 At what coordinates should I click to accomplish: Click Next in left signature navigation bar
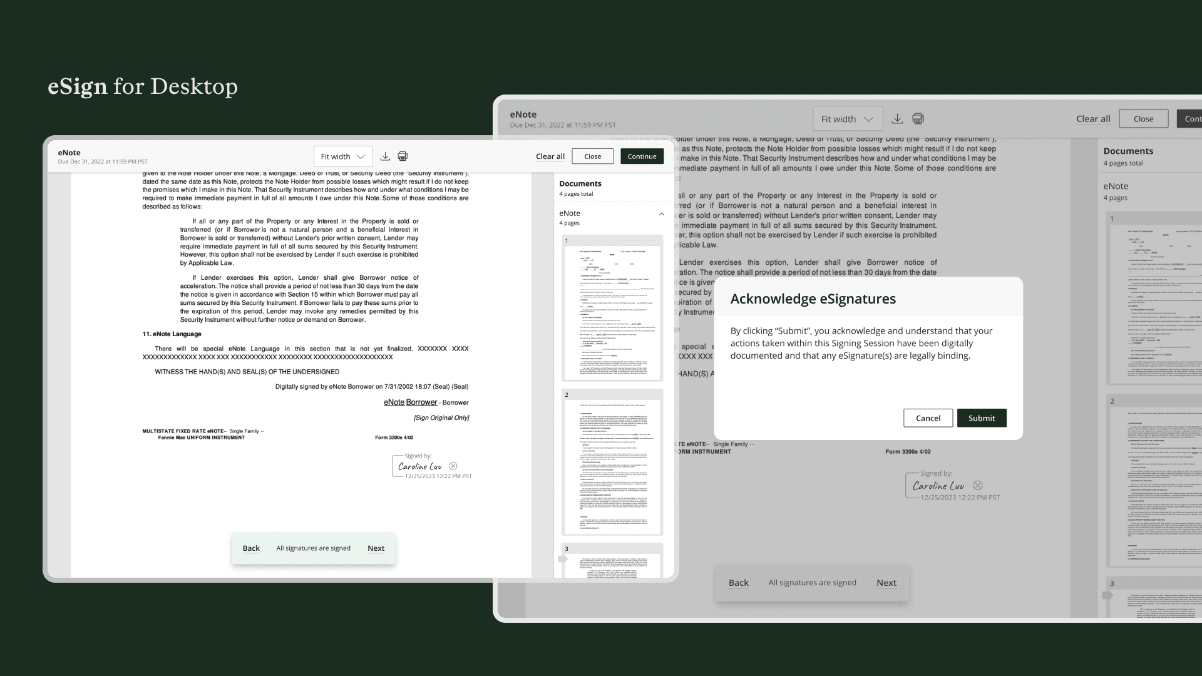[x=376, y=548]
